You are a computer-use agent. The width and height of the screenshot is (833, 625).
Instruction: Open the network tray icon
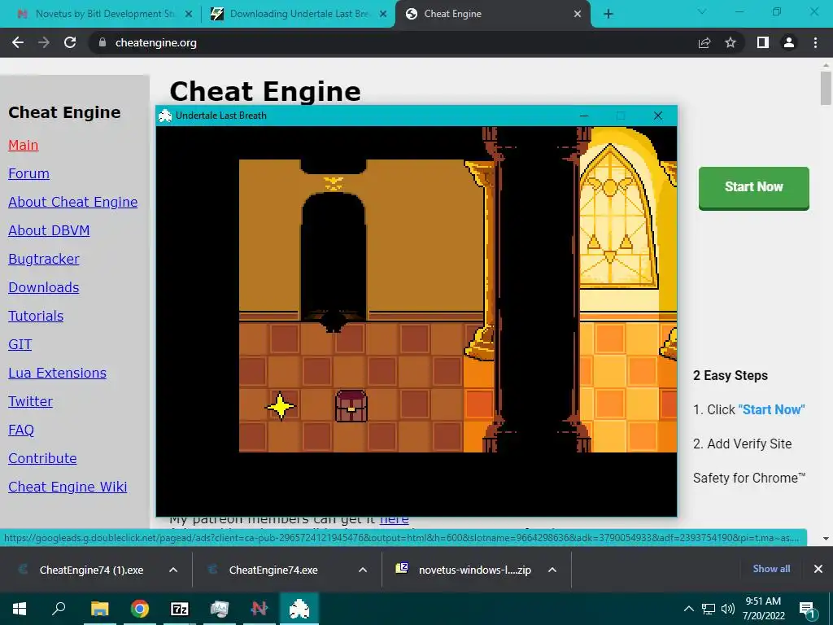[x=709, y=609]
